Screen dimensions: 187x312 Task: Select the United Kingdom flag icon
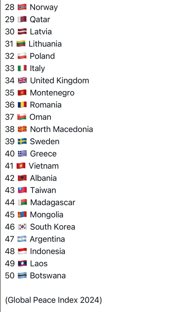[22, 81]
